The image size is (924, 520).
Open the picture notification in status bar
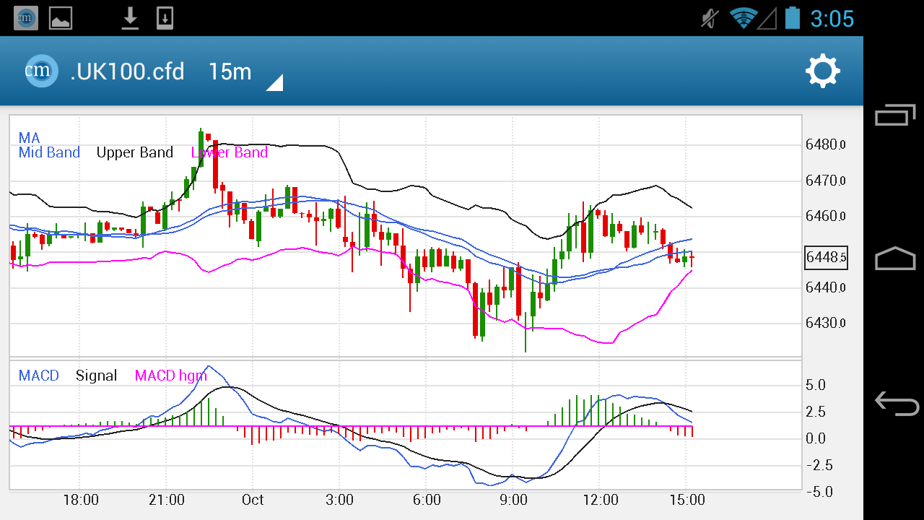[61, 17]
